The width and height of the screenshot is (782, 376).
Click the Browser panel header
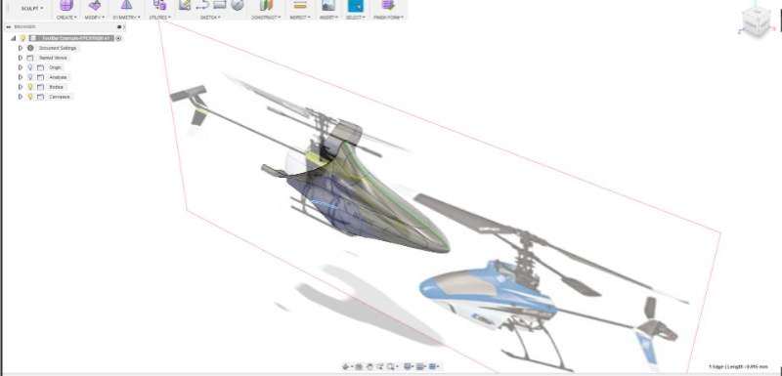64,27
